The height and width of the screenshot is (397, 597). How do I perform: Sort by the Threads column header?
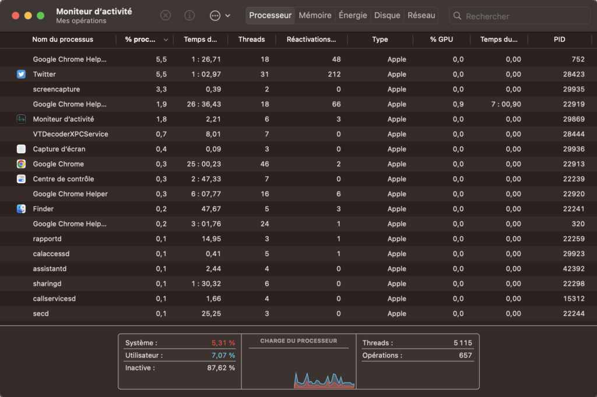(x=251, y=39)
